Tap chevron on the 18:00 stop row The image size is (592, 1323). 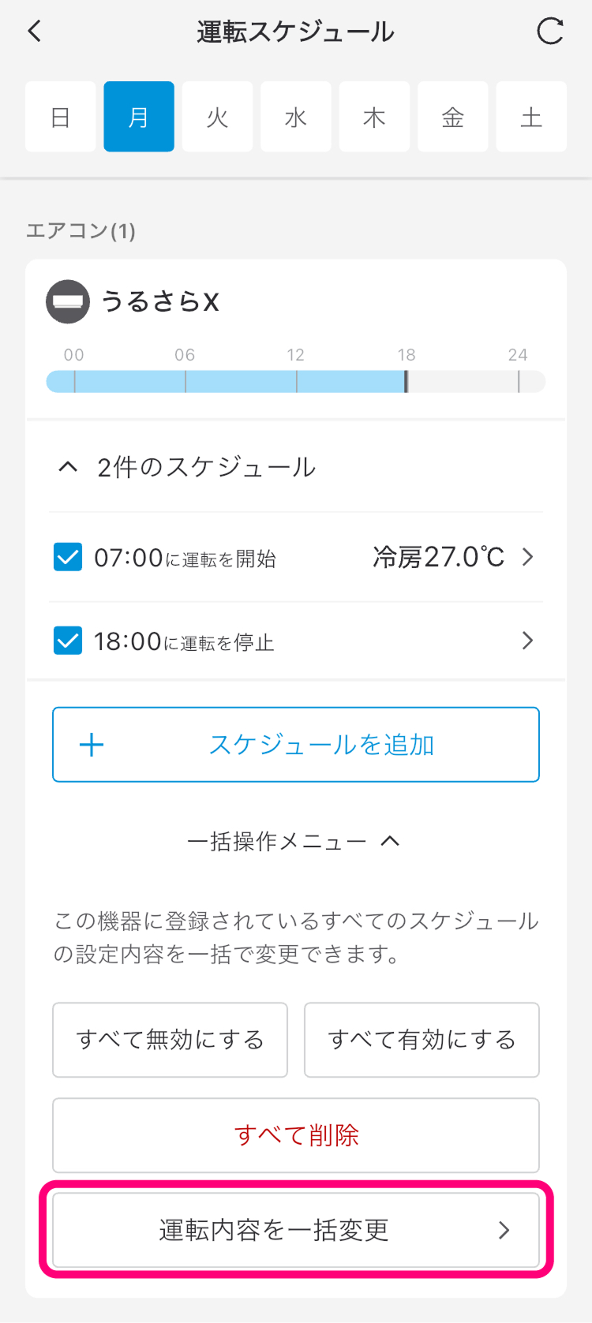click(527, 641)
